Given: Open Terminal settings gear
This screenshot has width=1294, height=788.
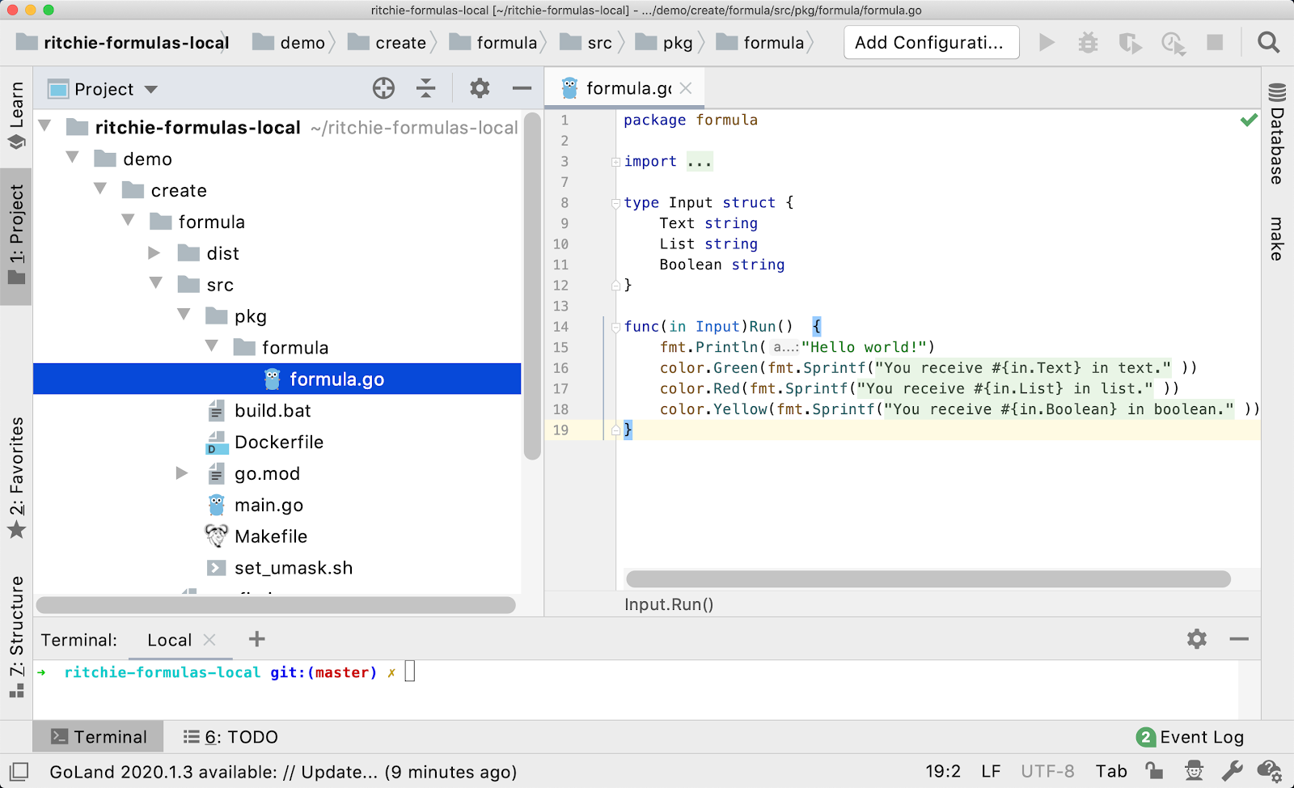Looking at the screenshot, I should click(x=1197, y=639).
